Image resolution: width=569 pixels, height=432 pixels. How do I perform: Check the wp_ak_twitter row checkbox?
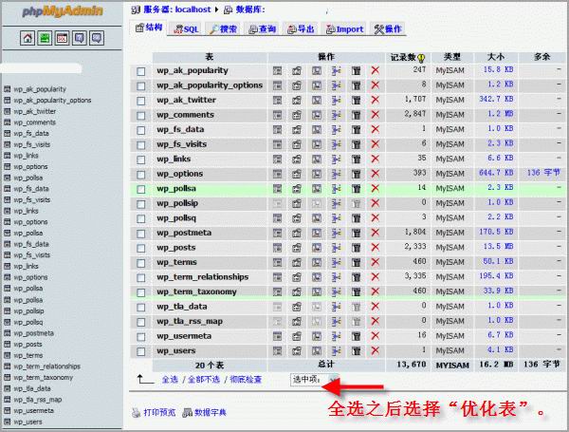point(140,101)
